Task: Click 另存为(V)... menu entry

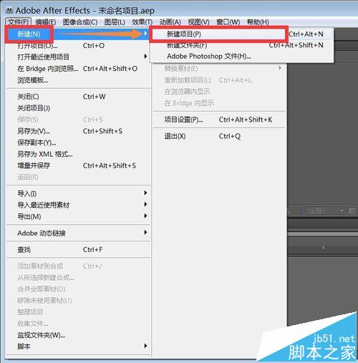Action: [x=78, y=131]
